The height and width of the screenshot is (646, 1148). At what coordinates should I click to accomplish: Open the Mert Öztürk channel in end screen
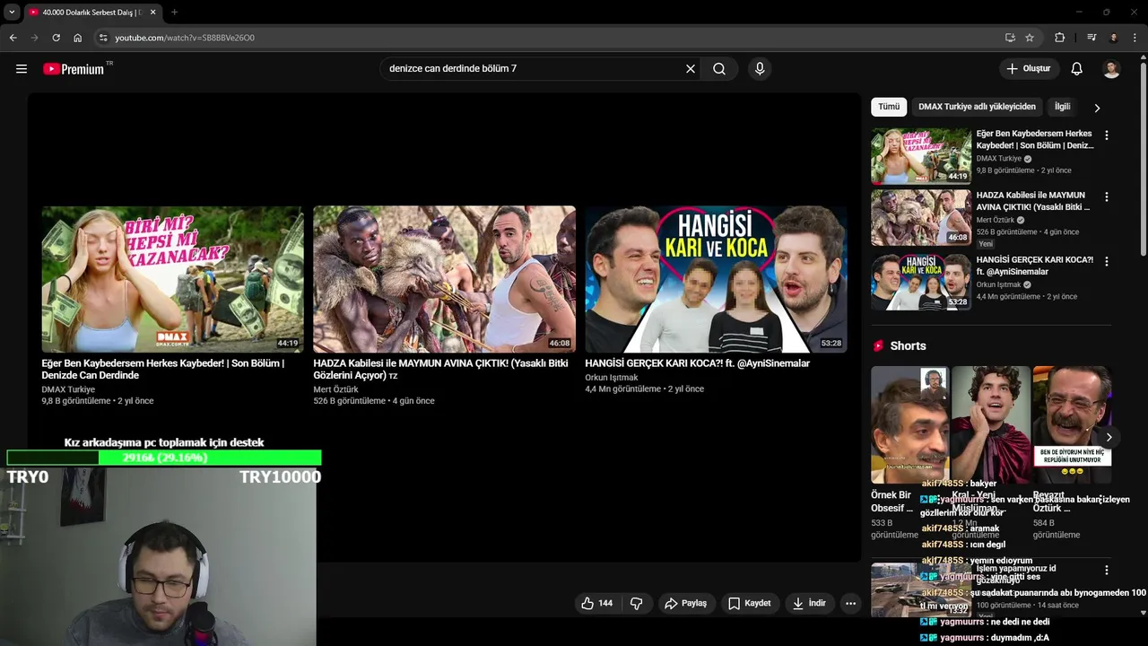pyautogui.click(x=335, y=389)
